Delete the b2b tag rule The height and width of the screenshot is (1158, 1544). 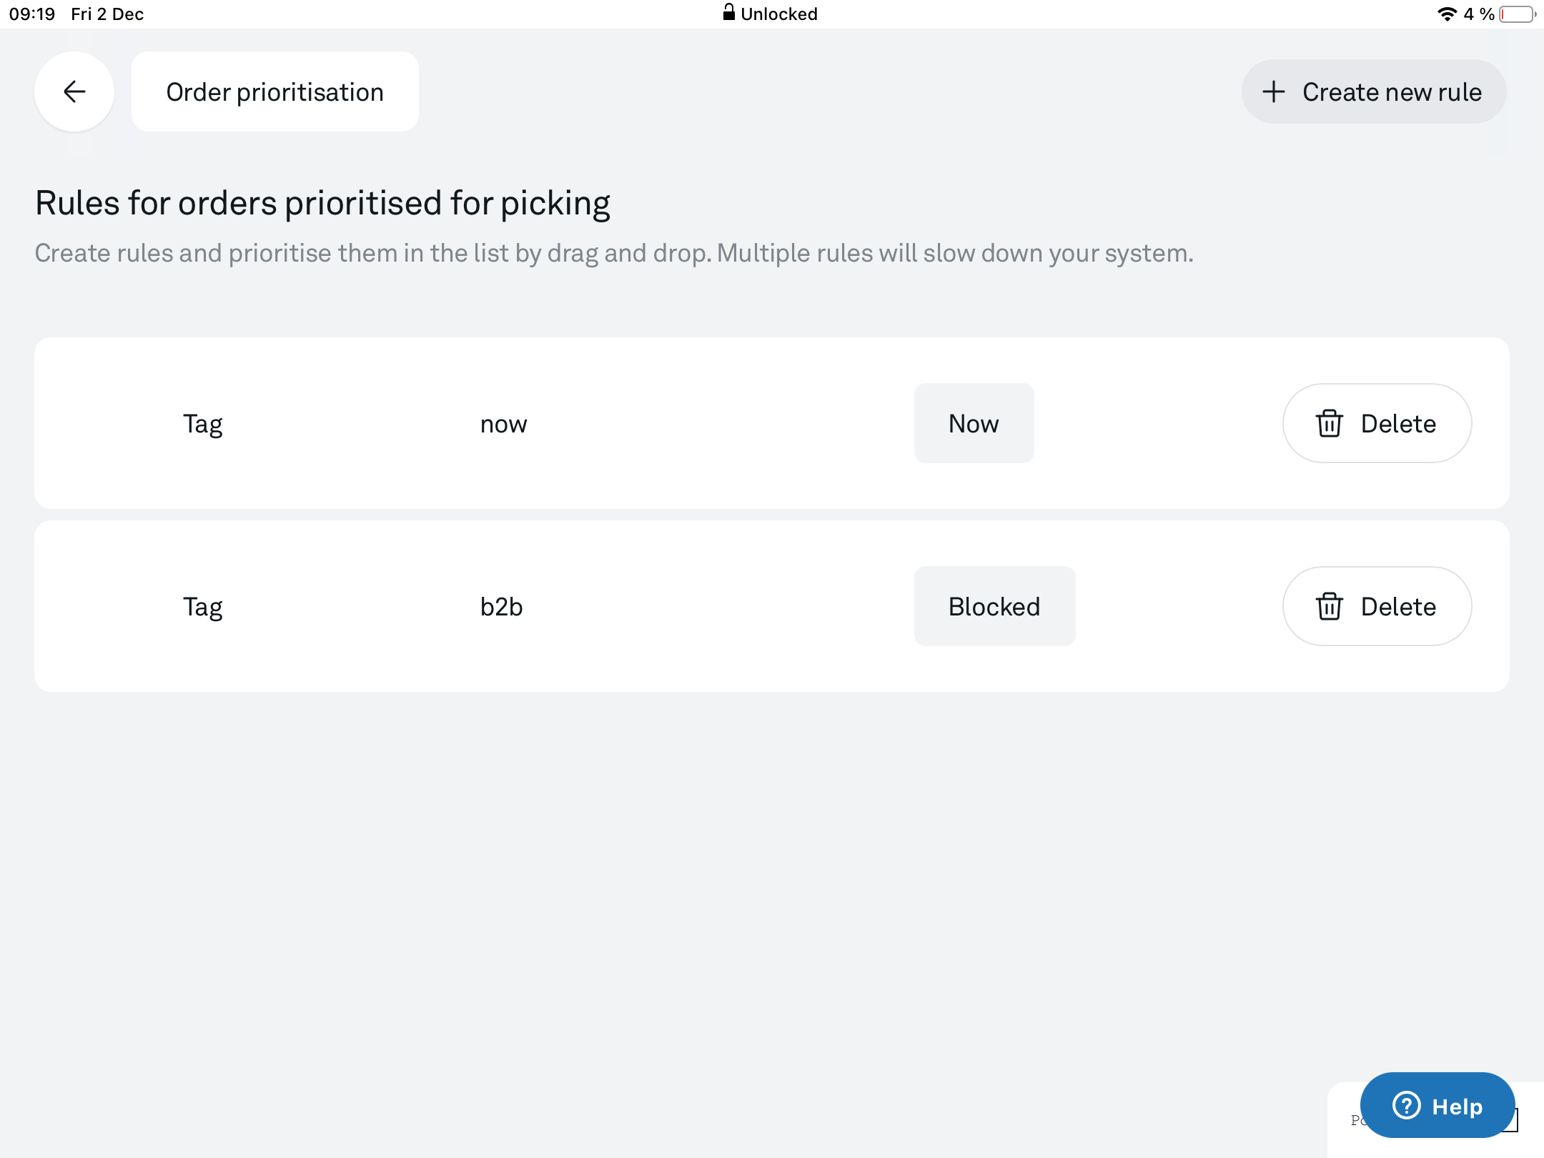point(1377,606)
